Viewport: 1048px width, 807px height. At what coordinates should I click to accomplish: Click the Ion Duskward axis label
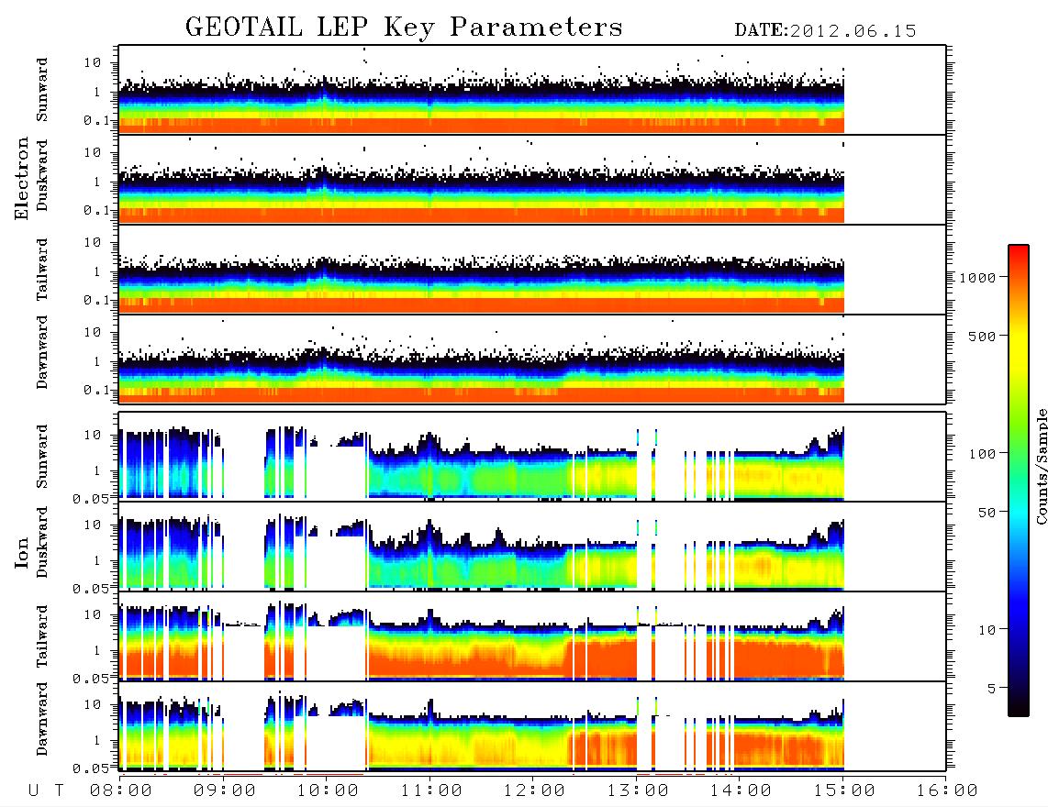[42, 543]
